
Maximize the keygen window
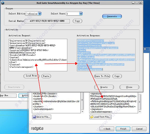137,3
